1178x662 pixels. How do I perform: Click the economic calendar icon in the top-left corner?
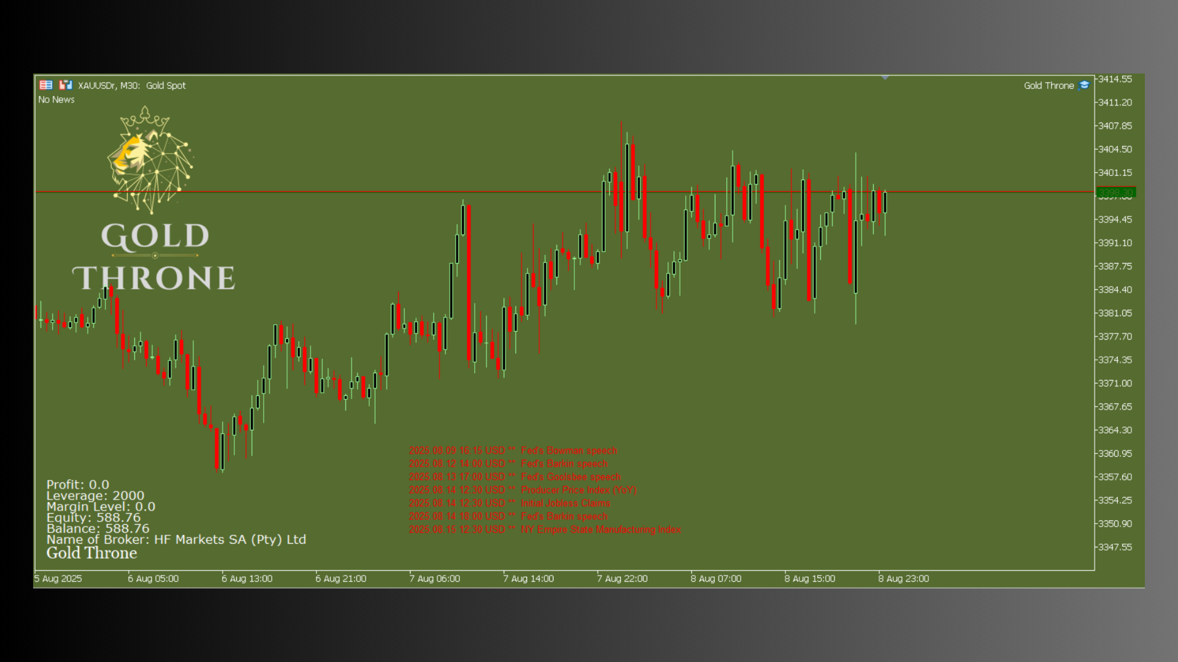tap(45, 85)
